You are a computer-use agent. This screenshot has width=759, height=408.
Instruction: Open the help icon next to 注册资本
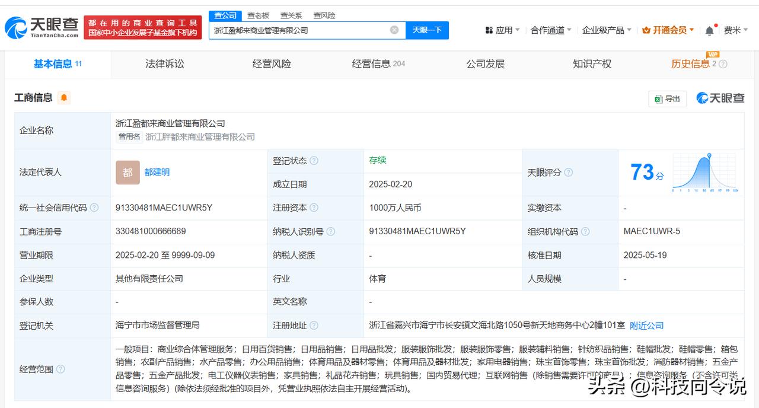[x=314, y=208]
